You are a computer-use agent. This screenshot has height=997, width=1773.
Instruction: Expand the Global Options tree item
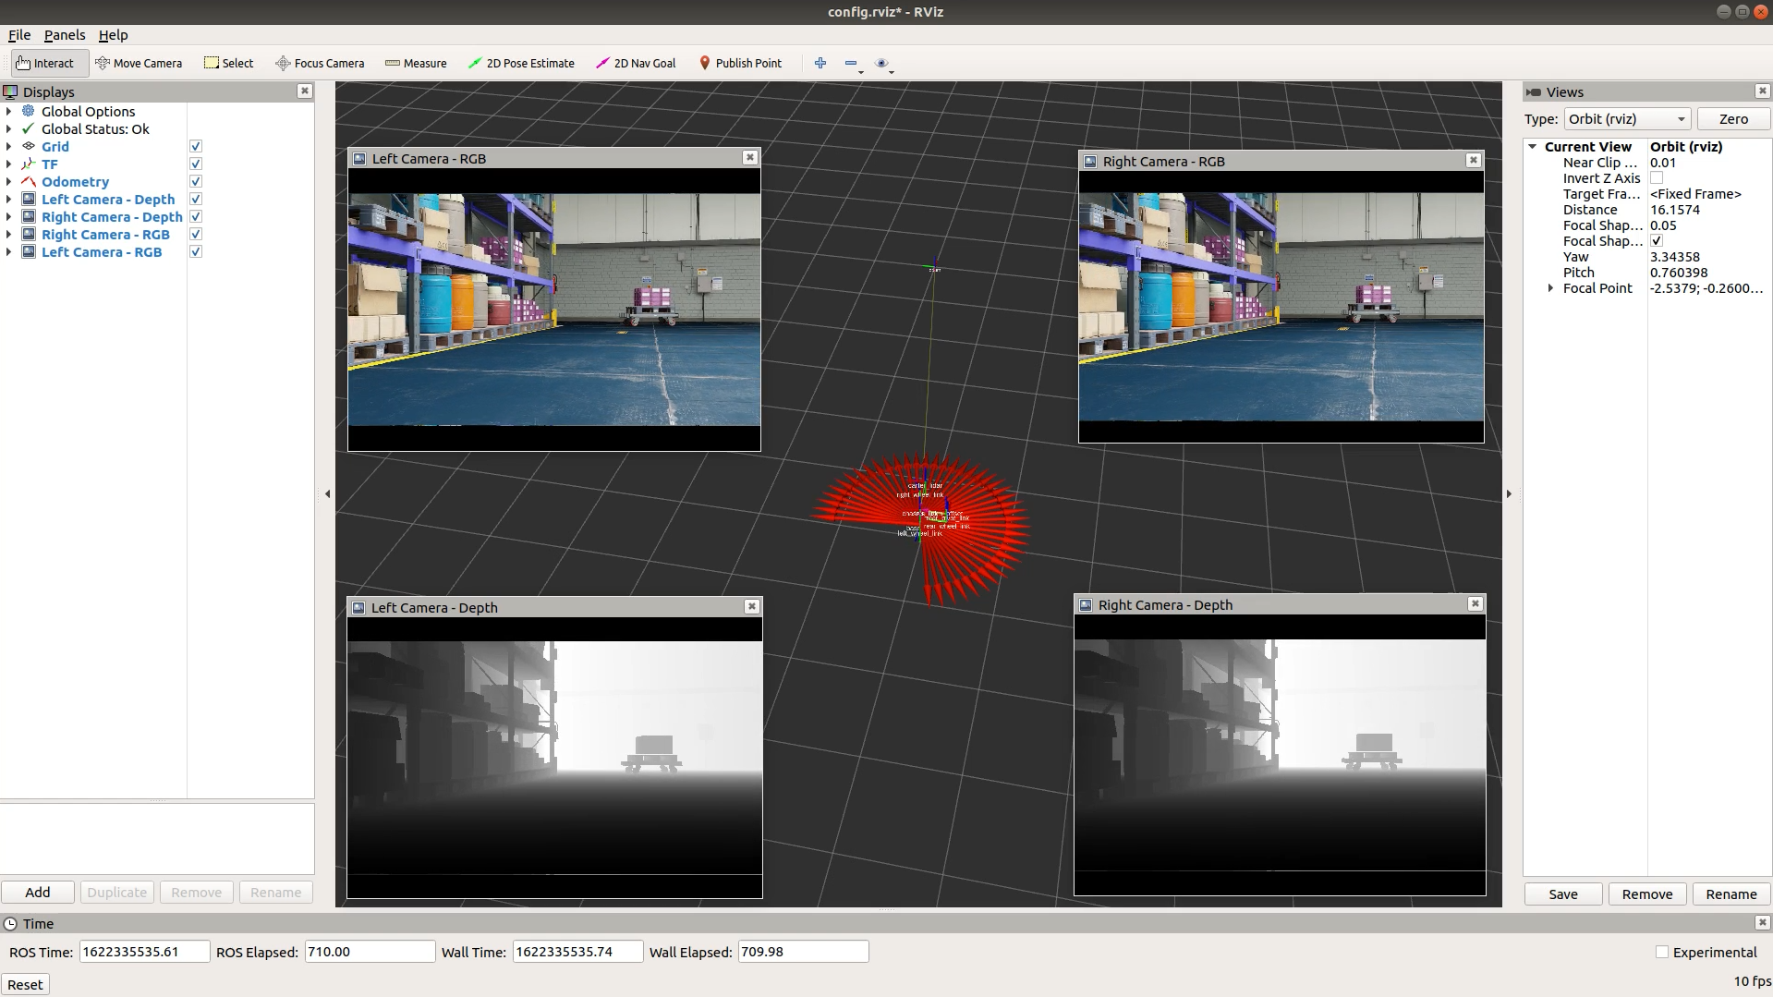pos(9,112)
